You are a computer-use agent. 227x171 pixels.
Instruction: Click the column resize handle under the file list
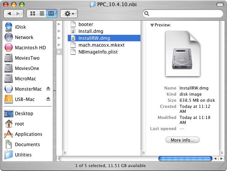(x=144, y=153)
